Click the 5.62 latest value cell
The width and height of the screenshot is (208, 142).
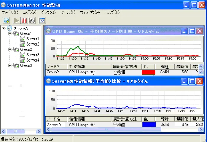coord(185,72)
